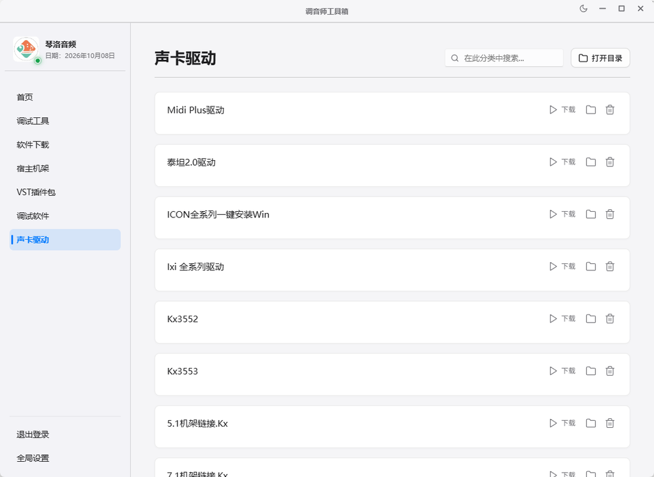The width and height of the screenshot is (654, 477).
Task: Select the ICON全系列一键安装Win title
Action: 218,214
